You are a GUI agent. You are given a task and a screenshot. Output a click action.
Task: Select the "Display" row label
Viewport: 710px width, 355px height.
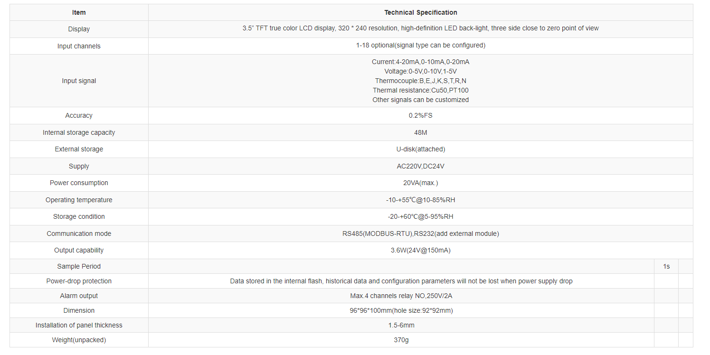pos(79,29)
